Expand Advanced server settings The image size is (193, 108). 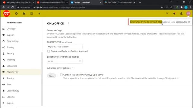[x=60, y=68]
